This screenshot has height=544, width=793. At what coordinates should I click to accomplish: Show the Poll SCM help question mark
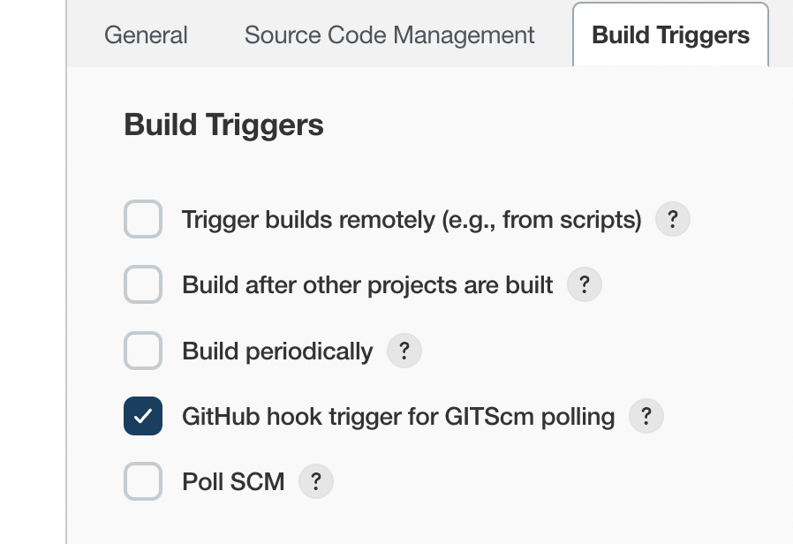click(315, 482)
